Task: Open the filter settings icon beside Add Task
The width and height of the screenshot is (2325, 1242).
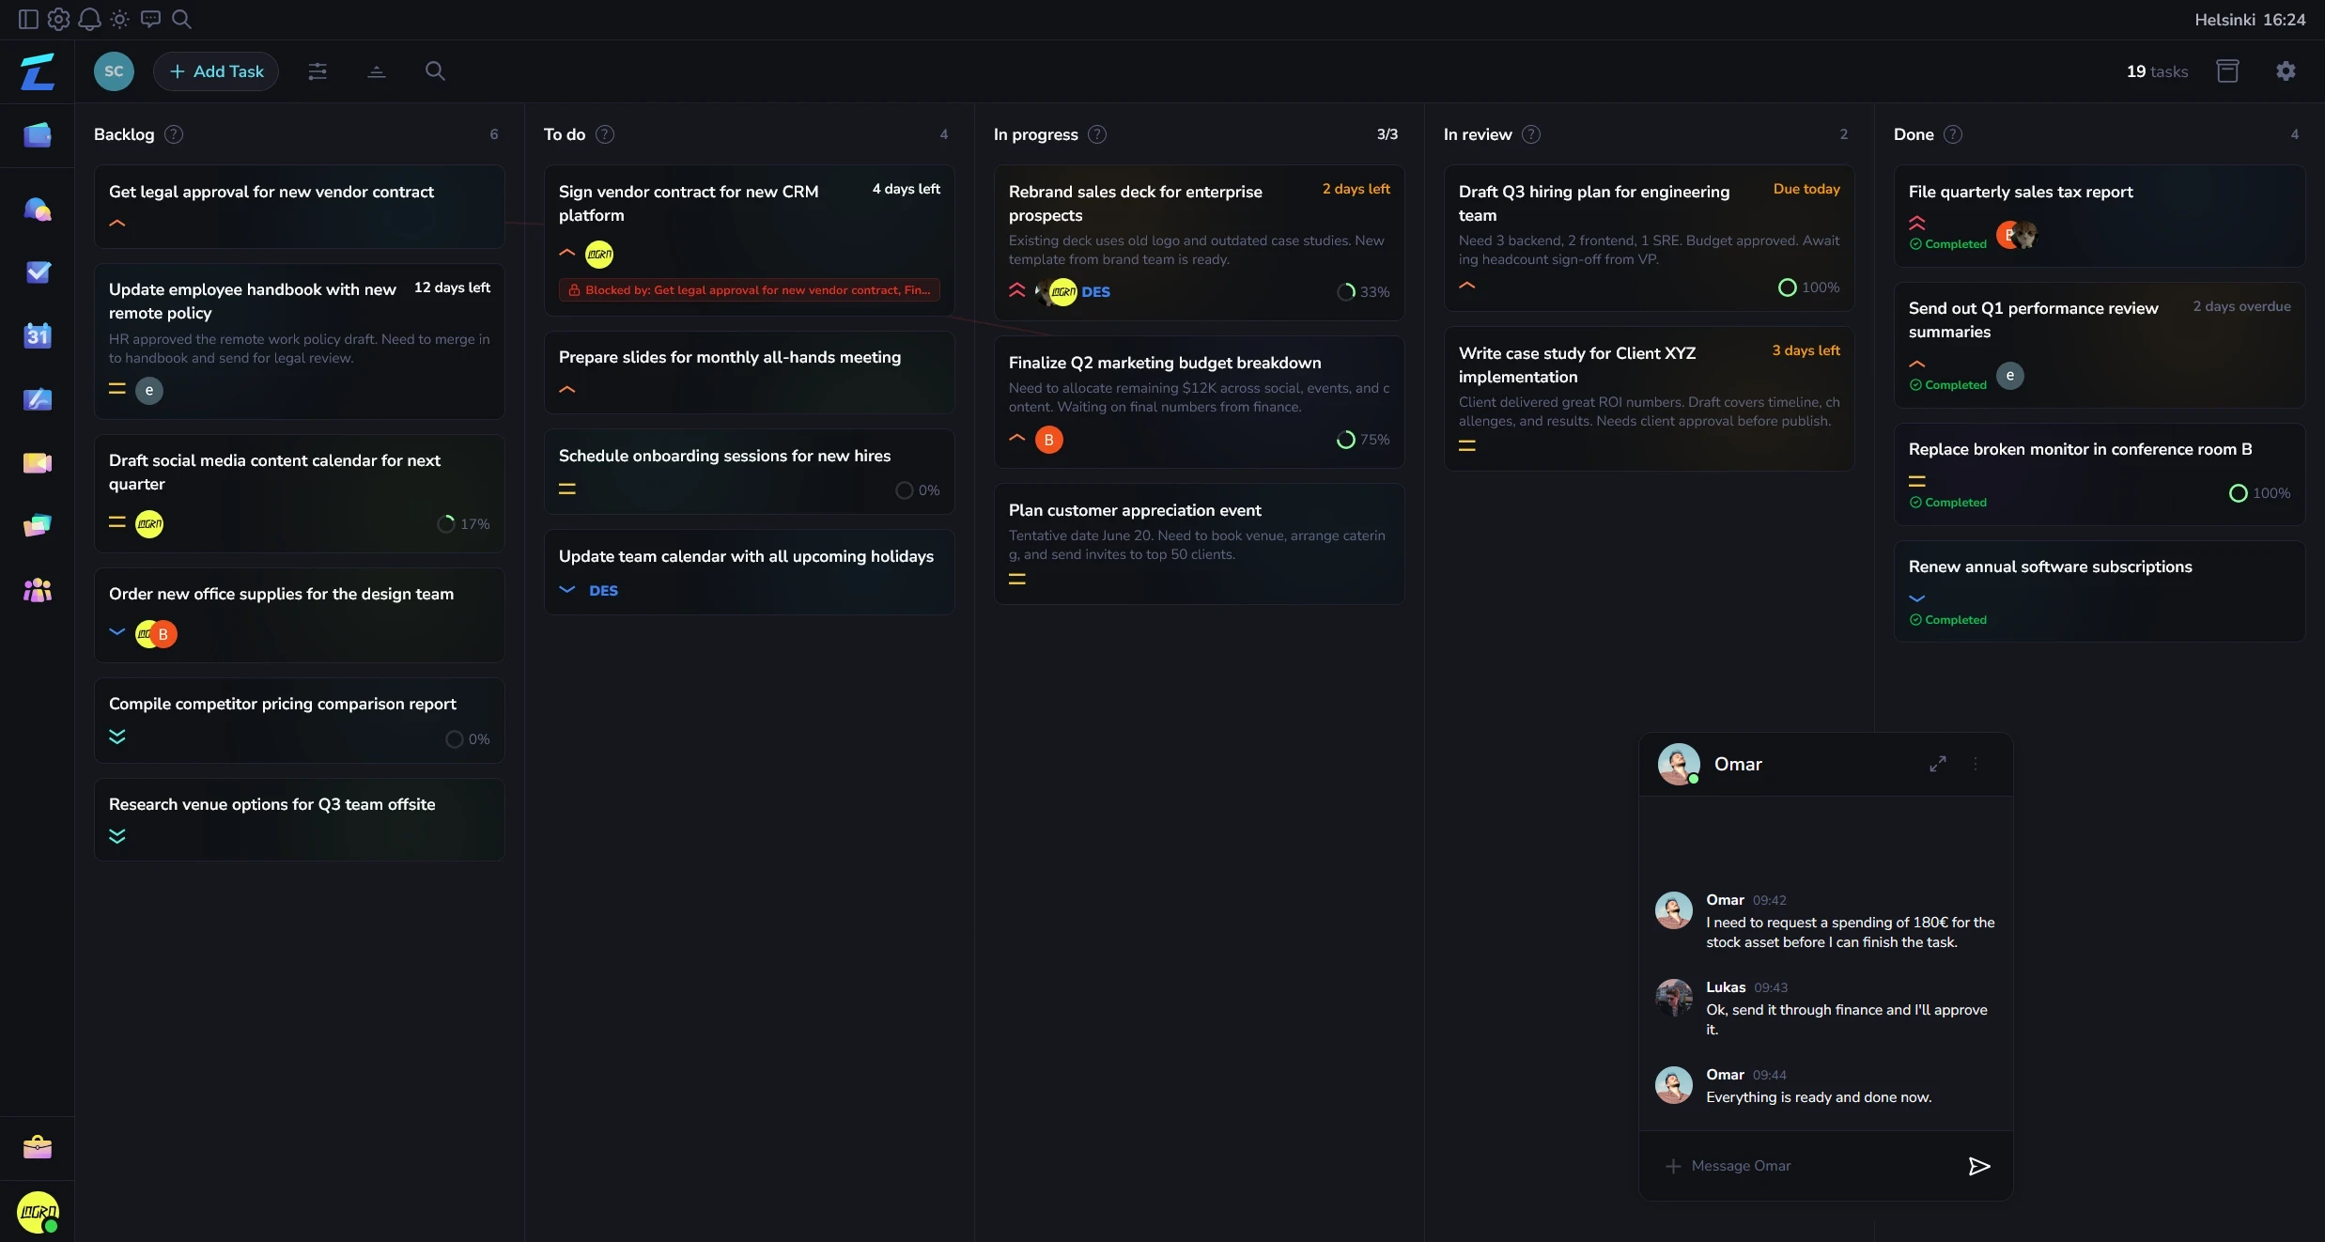Action: pos(318,71)
